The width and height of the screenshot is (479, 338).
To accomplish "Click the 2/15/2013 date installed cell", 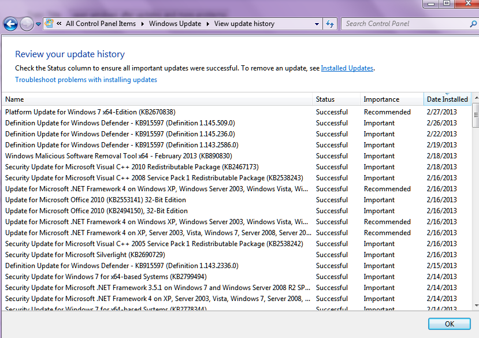I will (441, 266).
